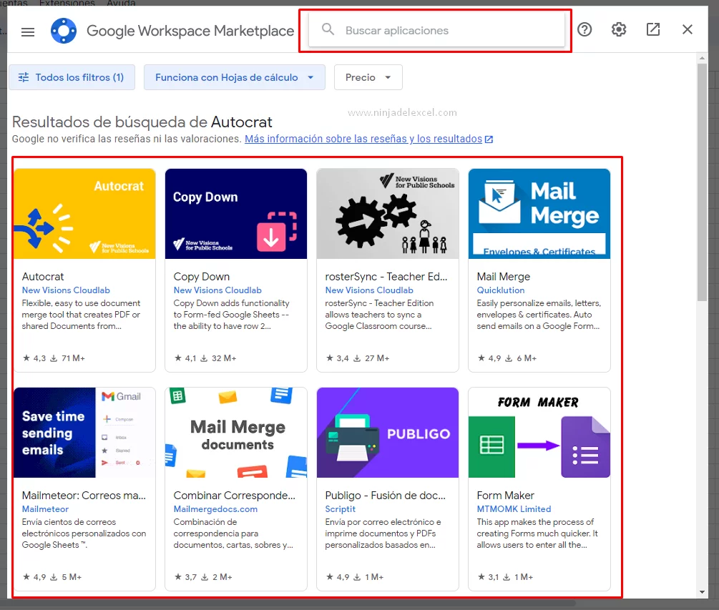The width and height of the screenshot is (719, 610).
Task: Open the rosterSync gears thumbnail
Action: click(388, 214)
